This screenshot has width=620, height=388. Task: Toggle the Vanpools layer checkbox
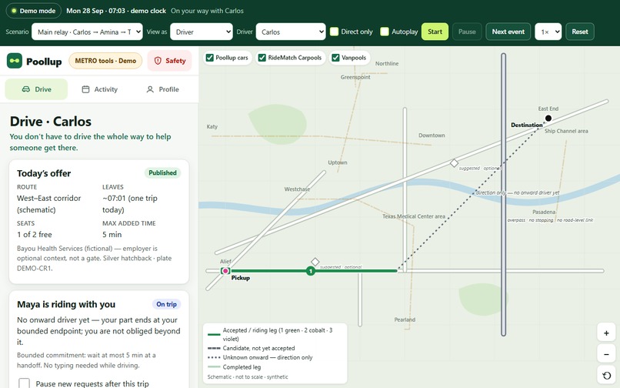coord(335,58)
